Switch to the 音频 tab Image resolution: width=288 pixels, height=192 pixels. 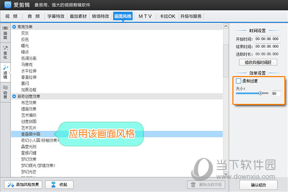[34, 16]
